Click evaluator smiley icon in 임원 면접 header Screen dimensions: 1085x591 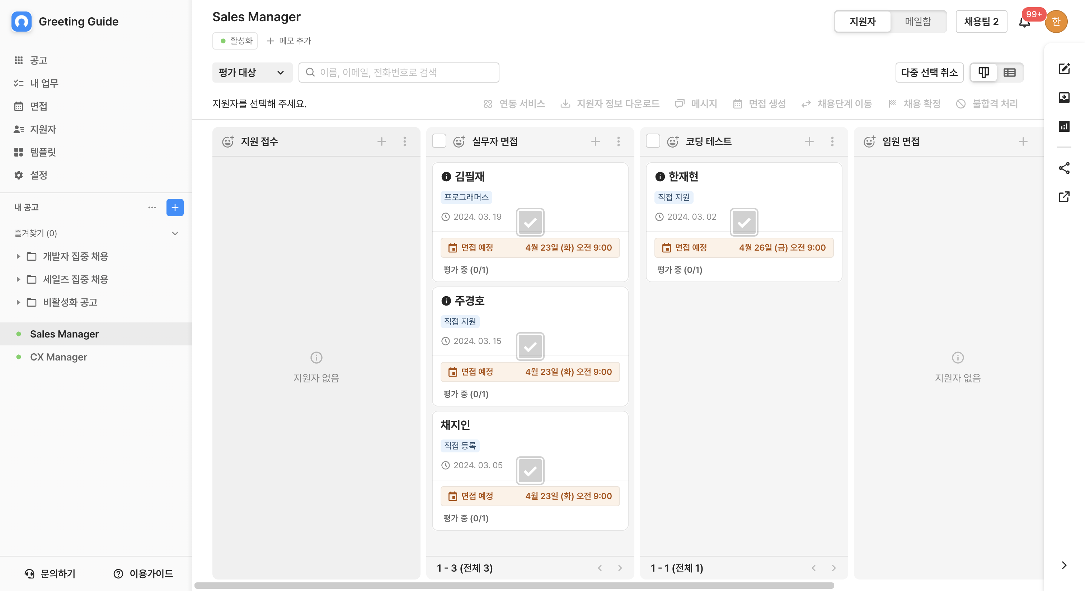coord(869,141)
